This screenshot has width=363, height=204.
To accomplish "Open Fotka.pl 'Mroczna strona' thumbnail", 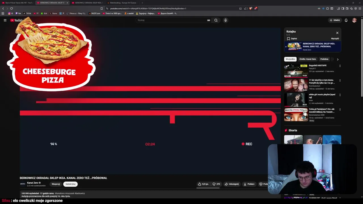I will tap(296, 114).
